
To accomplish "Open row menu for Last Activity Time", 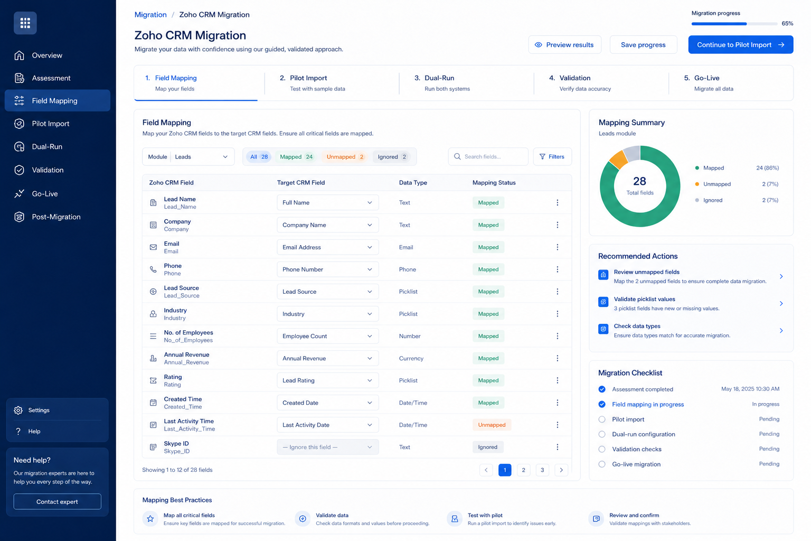I will tap(558, 425).
